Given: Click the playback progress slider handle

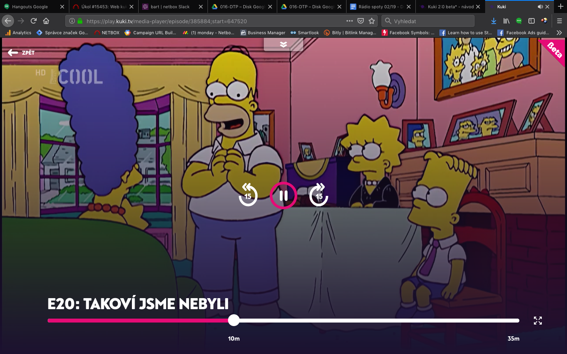Looking at the screenshot, I should [x=233, y=321].
